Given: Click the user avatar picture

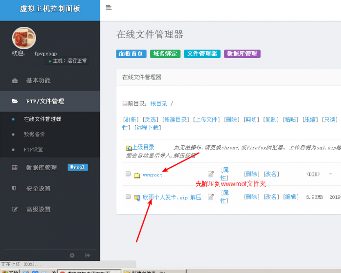Looking at the screenshot, I should [x=23, y=39].
